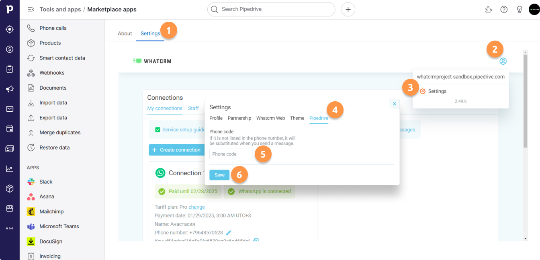Click the tariff plan change link
The height and width of the screenshot is (260, 540).
coord(196,207)
